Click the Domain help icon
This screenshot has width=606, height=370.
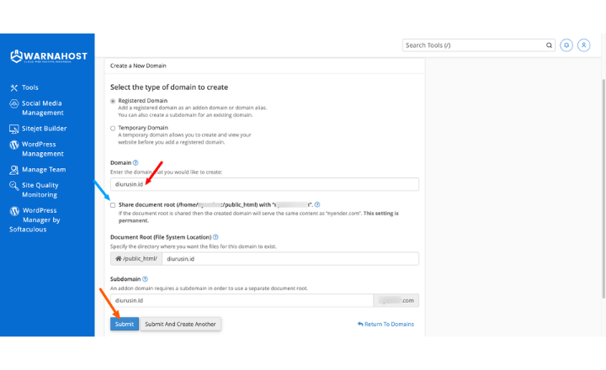(136, 162)
